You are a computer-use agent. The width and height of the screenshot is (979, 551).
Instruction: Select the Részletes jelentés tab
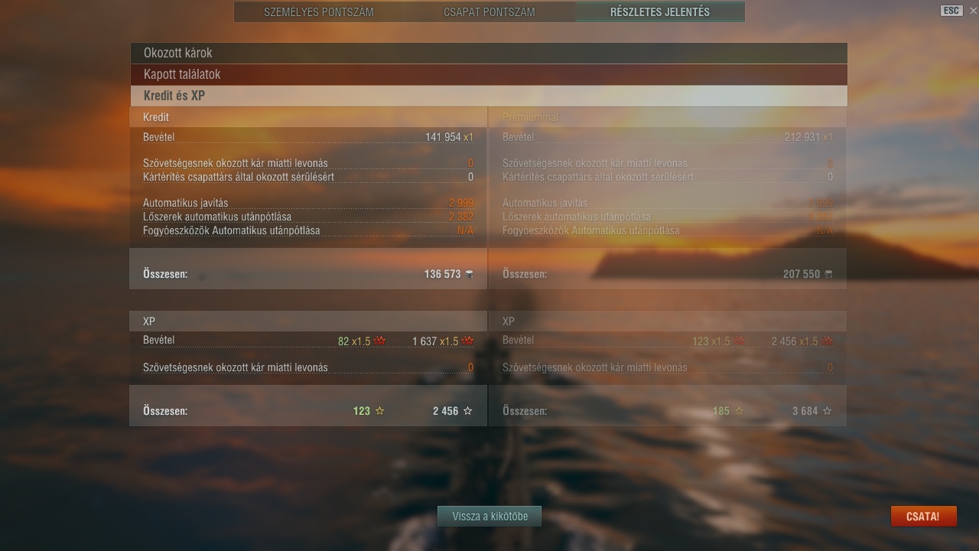click(x=659, y=12)
